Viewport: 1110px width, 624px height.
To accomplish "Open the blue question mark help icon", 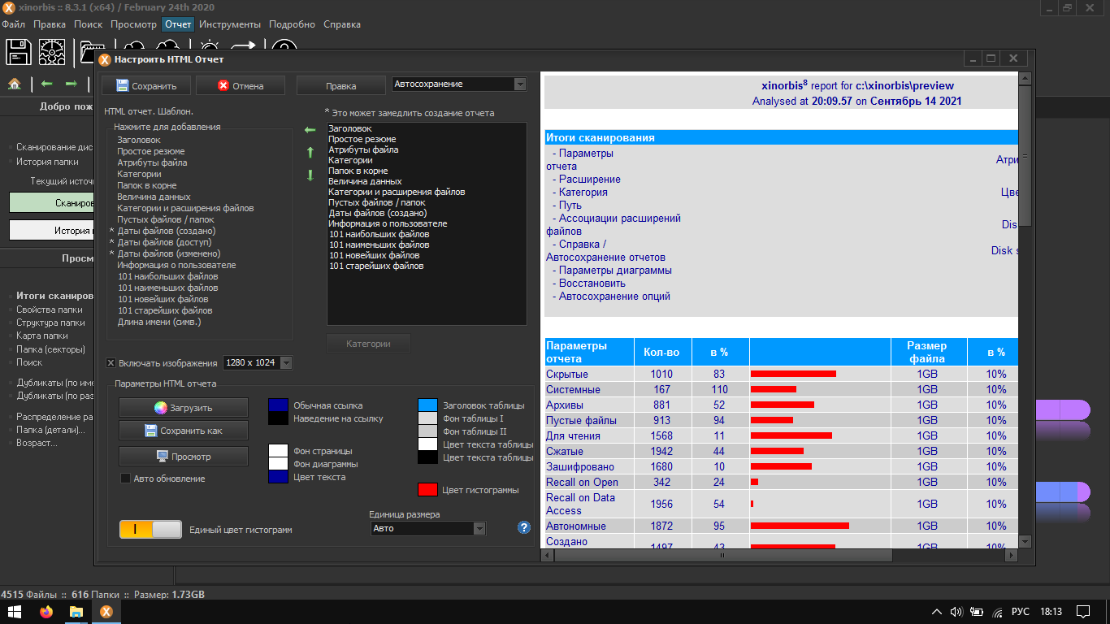I will [x=524, y=527].
